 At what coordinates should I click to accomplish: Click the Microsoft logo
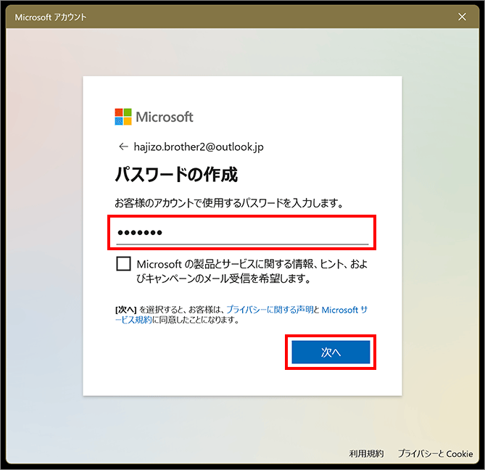154,117
